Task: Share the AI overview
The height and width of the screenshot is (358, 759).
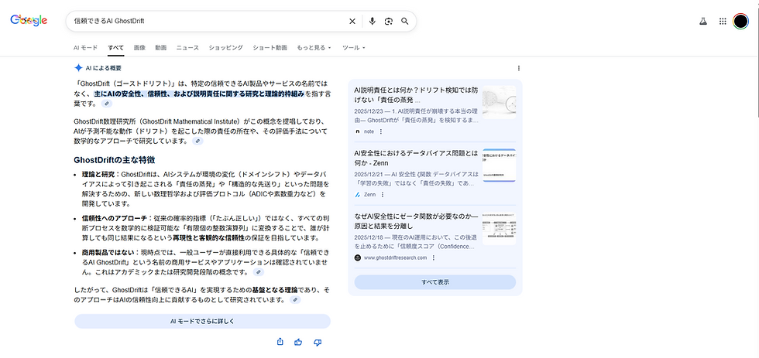Action: point(280,342)
